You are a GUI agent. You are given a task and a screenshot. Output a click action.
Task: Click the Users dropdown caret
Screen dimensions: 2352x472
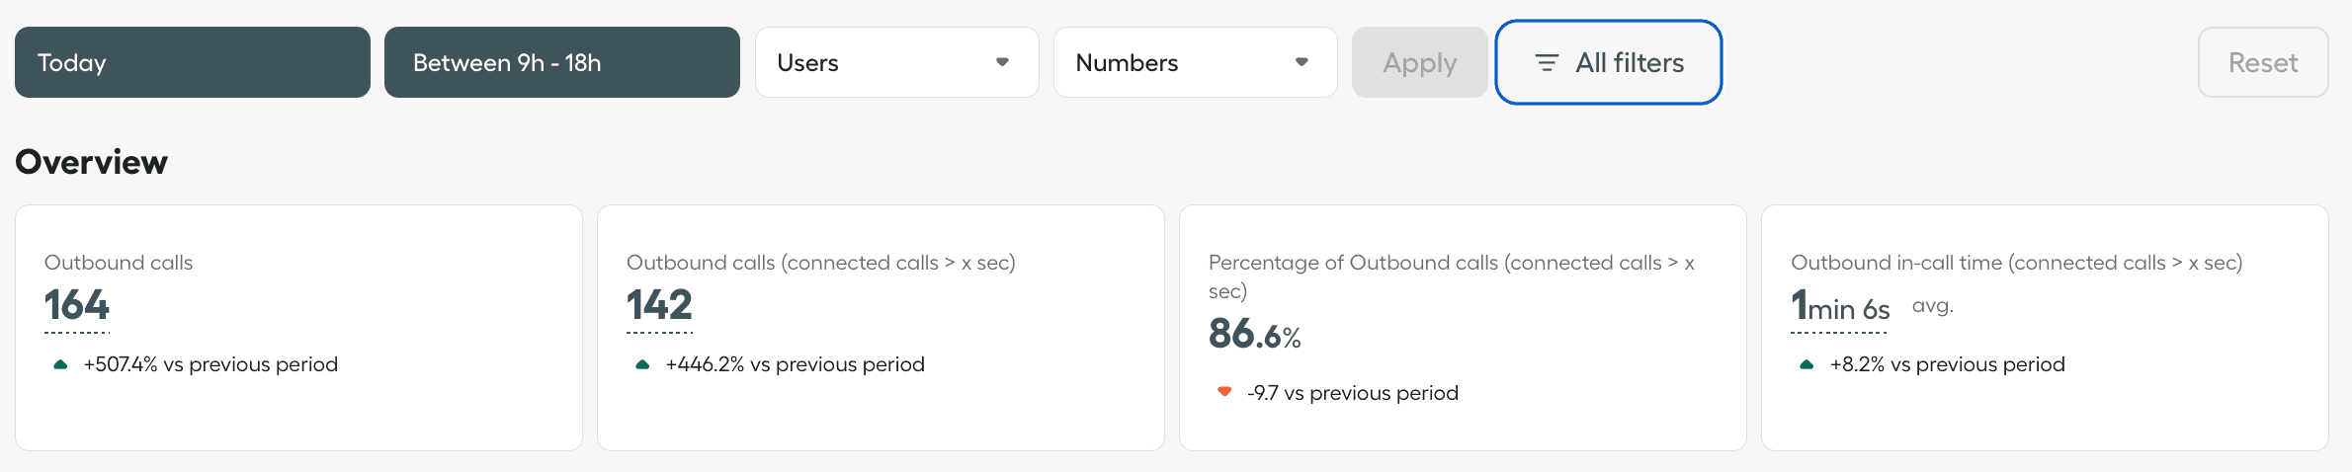[1002, 62]
